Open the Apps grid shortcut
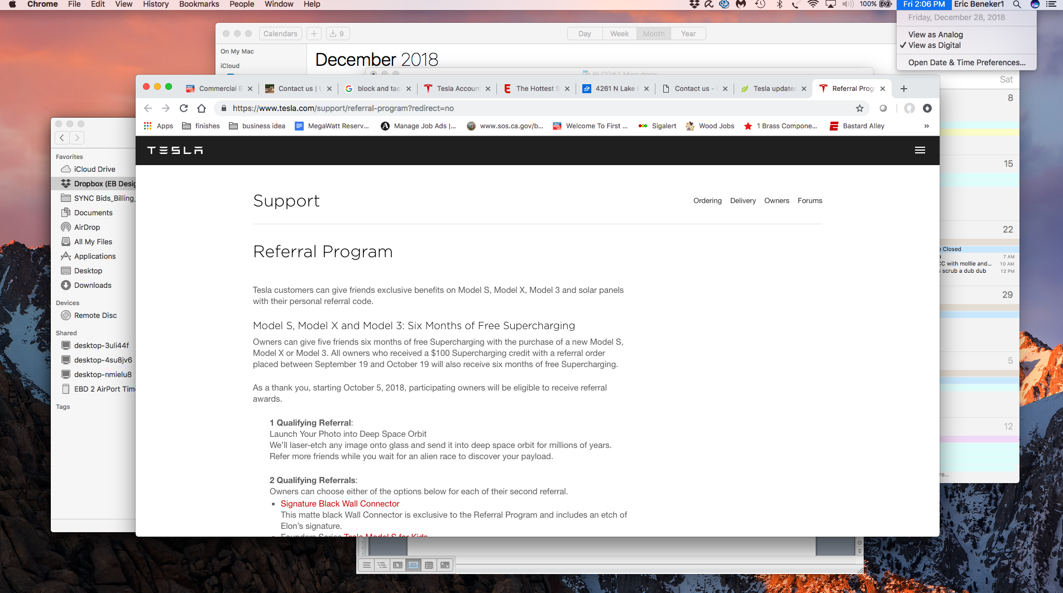 (x=159, y=126)
